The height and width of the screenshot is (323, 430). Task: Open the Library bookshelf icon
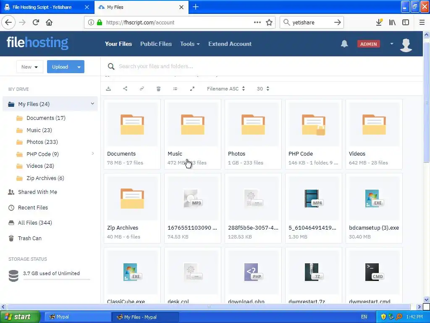point(392,22)
